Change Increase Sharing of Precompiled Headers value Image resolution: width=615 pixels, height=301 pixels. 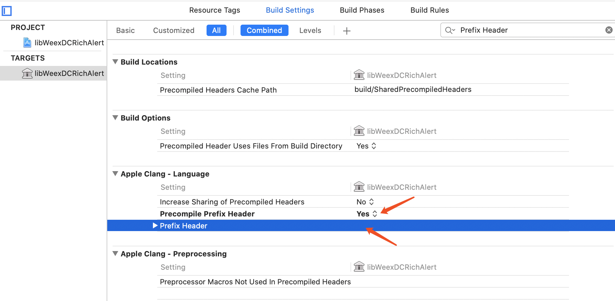click(x=365, y=202)
